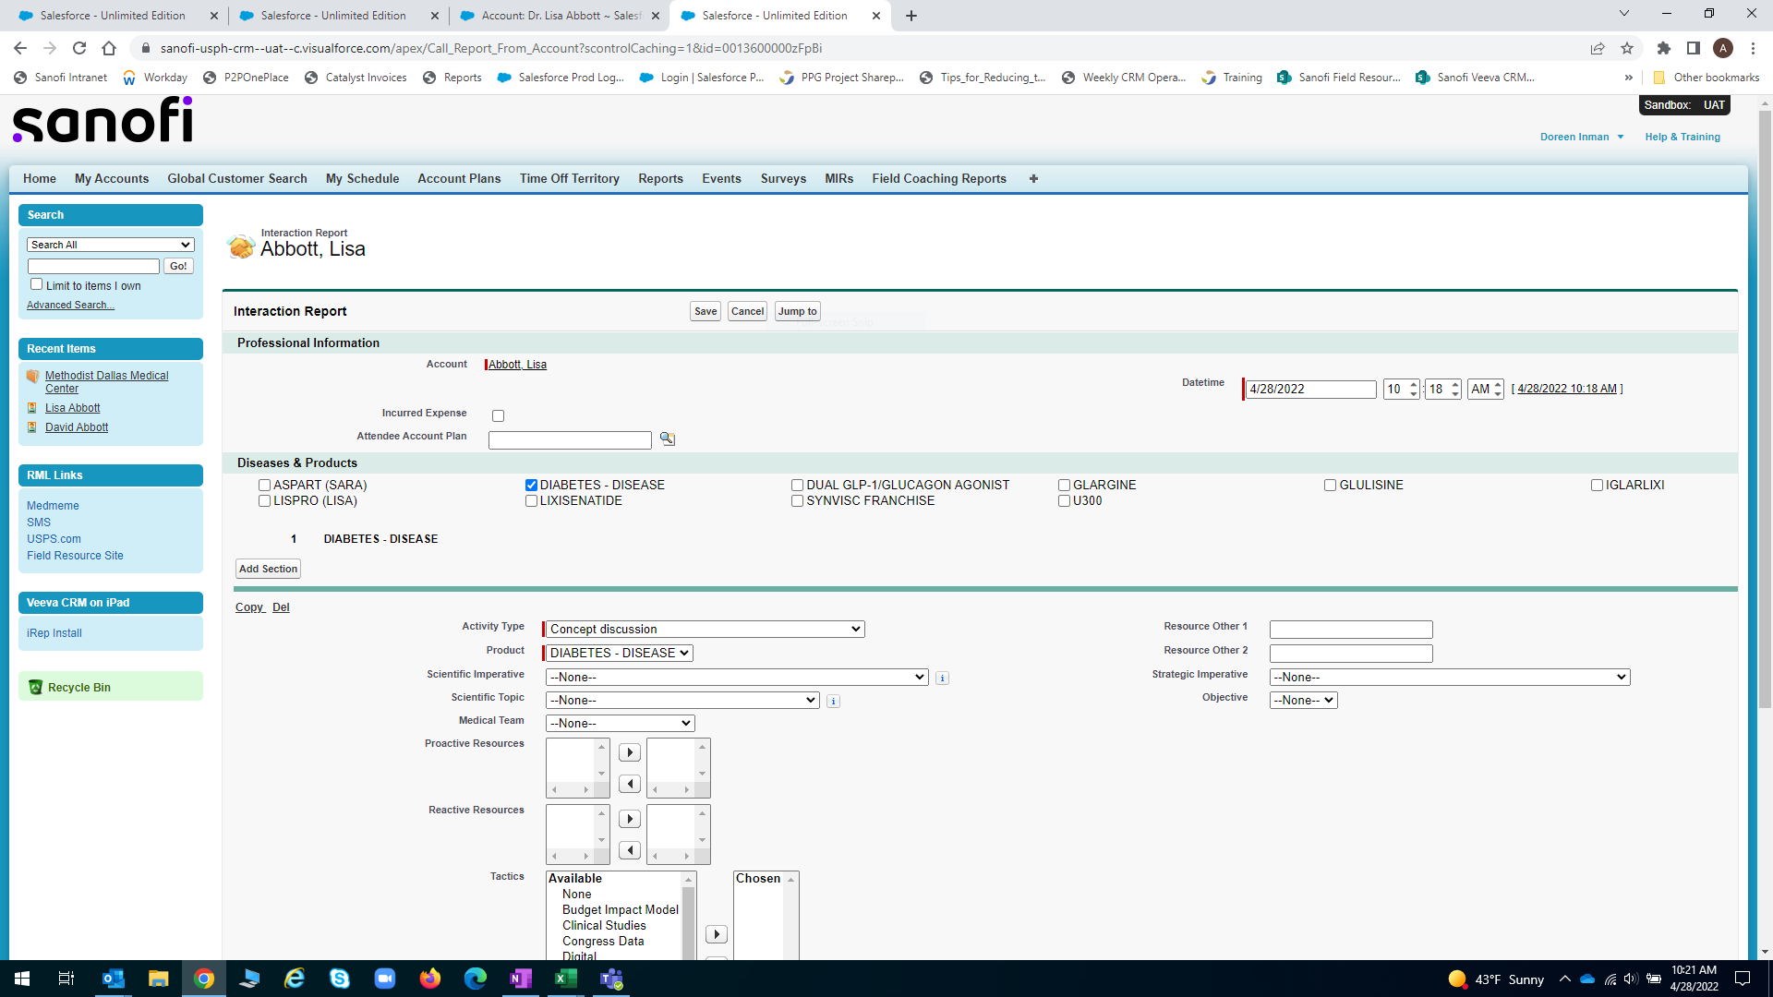This screenshot has width=1773, height=997.
Task: Click the Recycle Bin icon in sidebar
Action: click(x=35, y=688)
